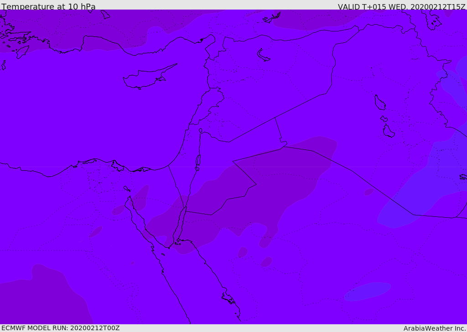467x332 pixels.
Task: Click the 'ECMWF MODEL RUN: 20200212T00Z' footer text
Action: click(61, 328)
